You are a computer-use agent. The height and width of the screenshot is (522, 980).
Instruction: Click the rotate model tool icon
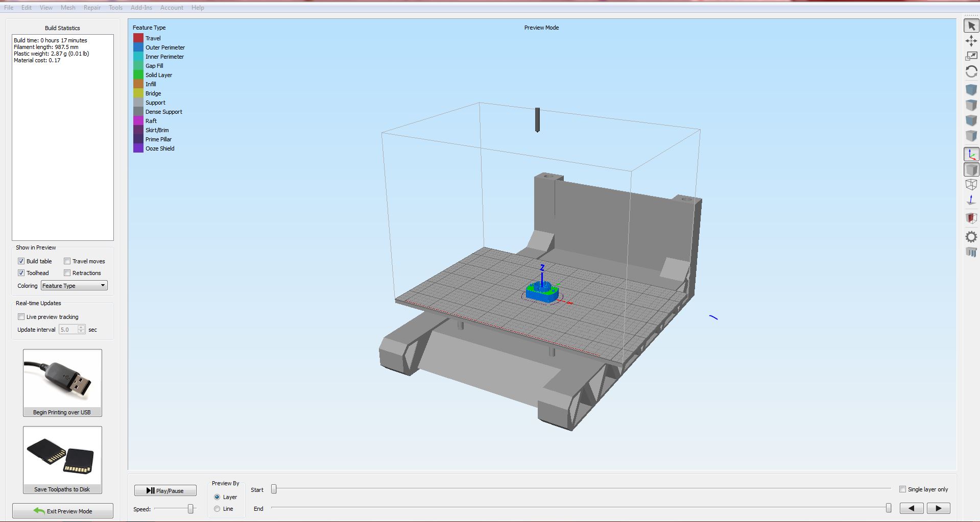pyautogui.click(x=971, y=72)
